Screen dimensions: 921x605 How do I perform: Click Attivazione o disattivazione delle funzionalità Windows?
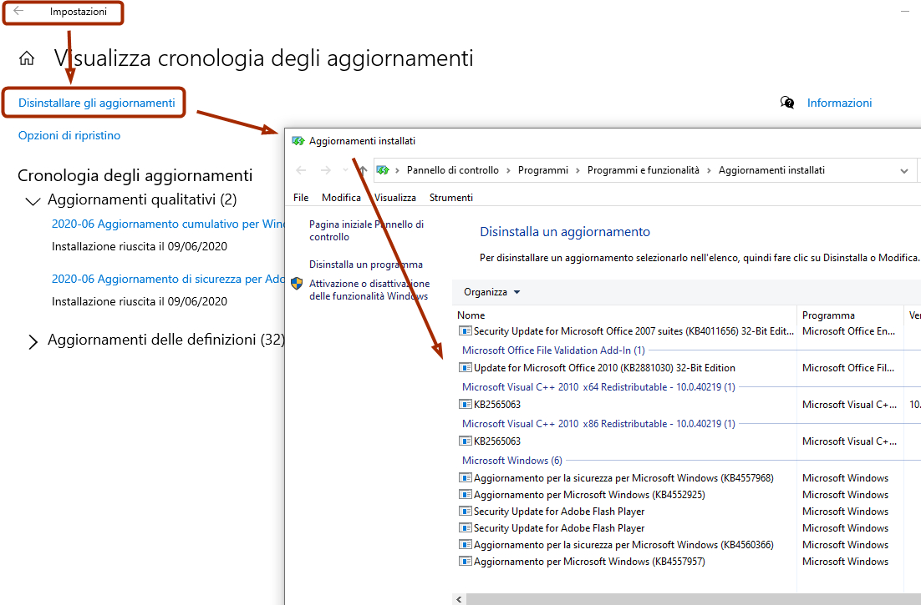pyautogui.click(x=369, y=290)
